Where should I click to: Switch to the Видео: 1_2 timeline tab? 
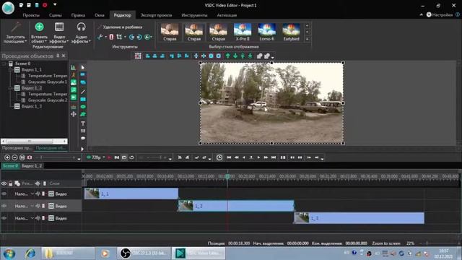[x=32, y=166]
